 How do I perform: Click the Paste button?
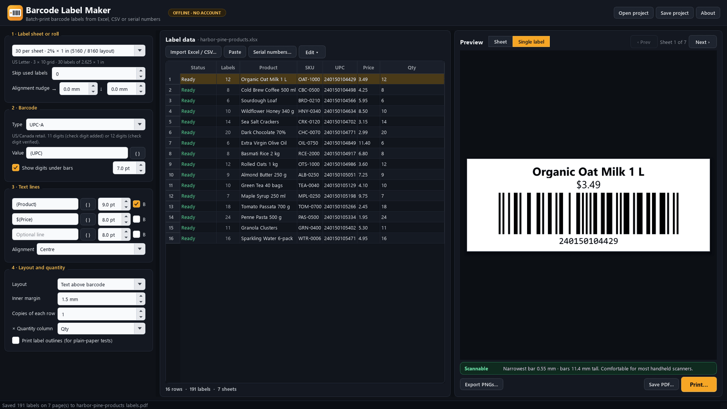coord(235,52)
